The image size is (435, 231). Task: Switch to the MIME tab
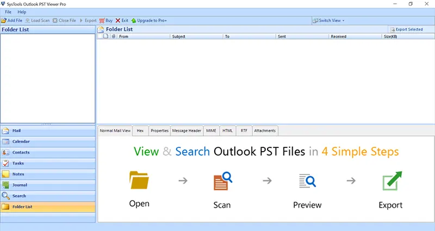pos(211,130)
